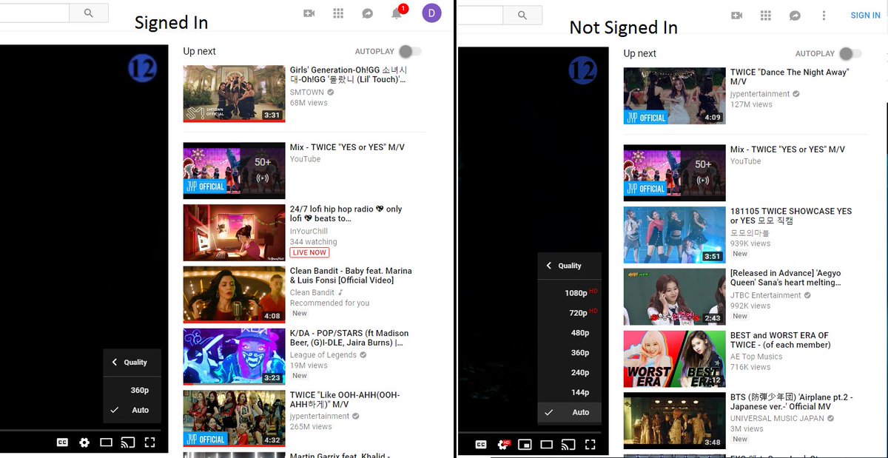Select Auto quality in Not Signed In player
Image resolution: width=888 pixels, height=458 pixels.
570,412
